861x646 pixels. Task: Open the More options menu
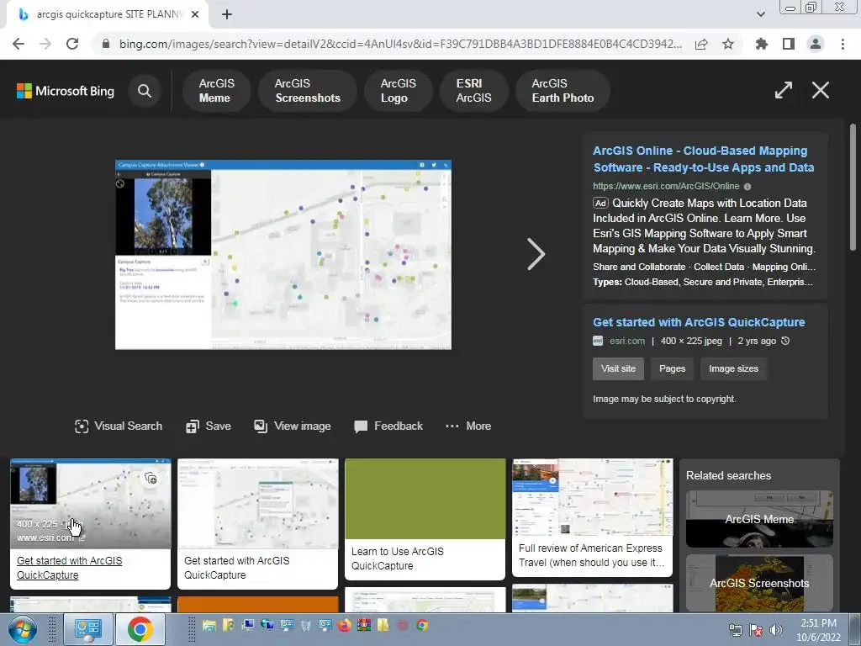point(467,426)
